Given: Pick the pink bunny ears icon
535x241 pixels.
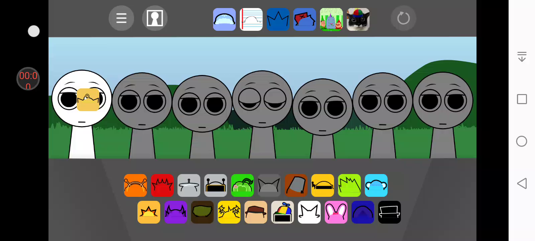Looking at the screenshot, I should (x=336, y=212).
